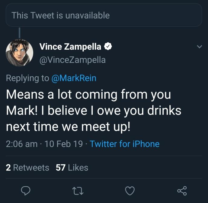Expand the tweet options chevron menu
This screenshot has width=208, height=203.
coord(199,47)
